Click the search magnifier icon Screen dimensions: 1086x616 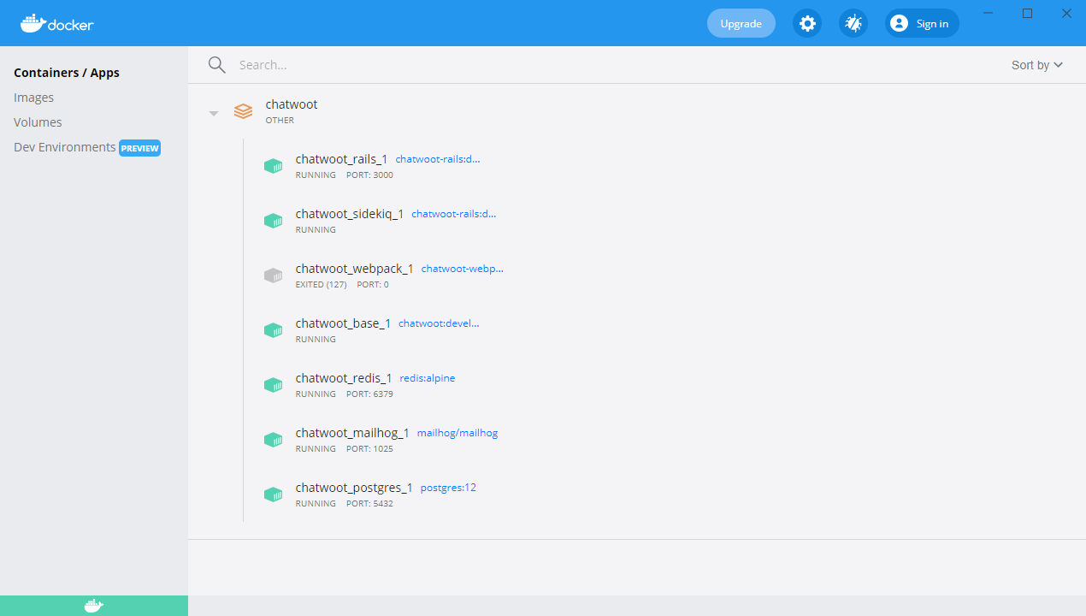[216, 64]
